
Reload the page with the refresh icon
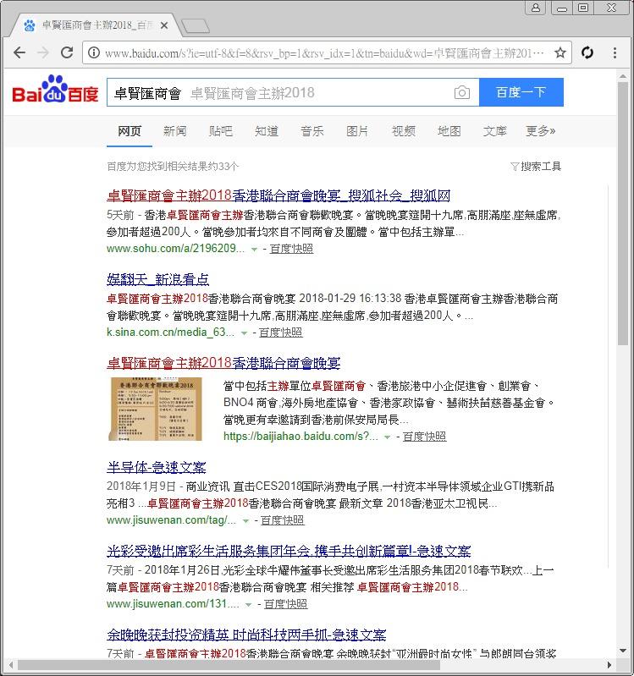pyautogui.click(x=66, y=52)
